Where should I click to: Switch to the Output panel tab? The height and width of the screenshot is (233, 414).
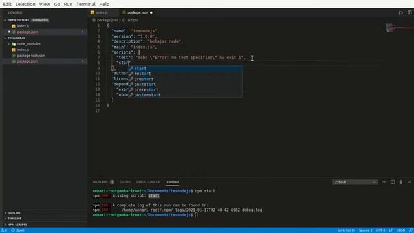point(125,182)
